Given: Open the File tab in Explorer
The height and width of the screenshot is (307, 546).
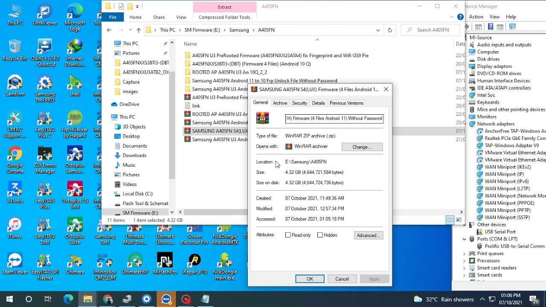Looking at the screenshot, I should click(x=113, y=17).
